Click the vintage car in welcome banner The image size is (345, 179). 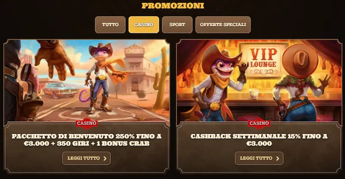click(61, 89)
